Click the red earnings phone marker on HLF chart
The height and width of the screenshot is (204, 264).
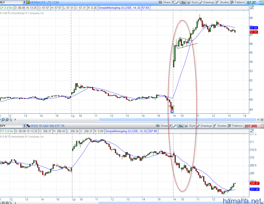(172, 109)
